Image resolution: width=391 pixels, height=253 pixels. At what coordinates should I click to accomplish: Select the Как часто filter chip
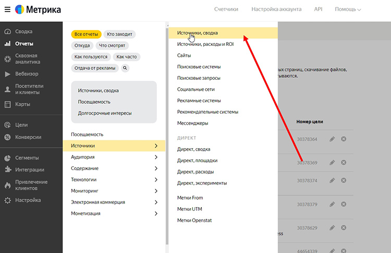click(127, 57)
